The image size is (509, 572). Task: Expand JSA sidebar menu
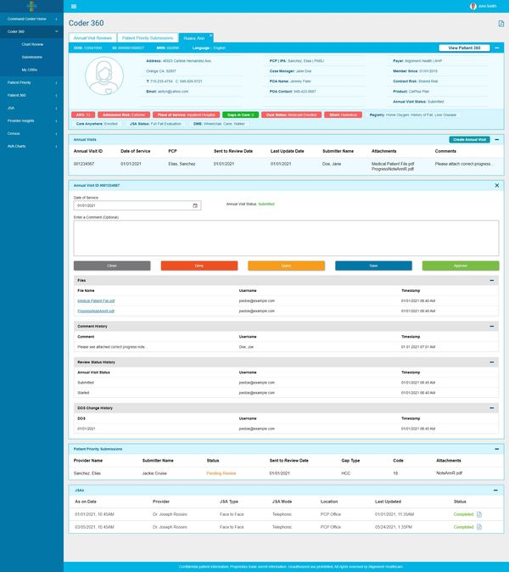31,109
